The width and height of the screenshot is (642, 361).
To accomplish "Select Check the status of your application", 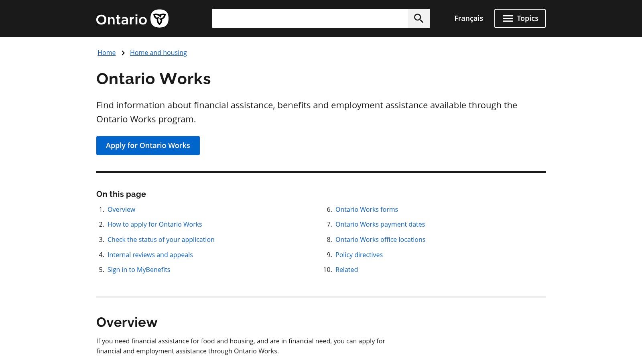I will (161, 239).
